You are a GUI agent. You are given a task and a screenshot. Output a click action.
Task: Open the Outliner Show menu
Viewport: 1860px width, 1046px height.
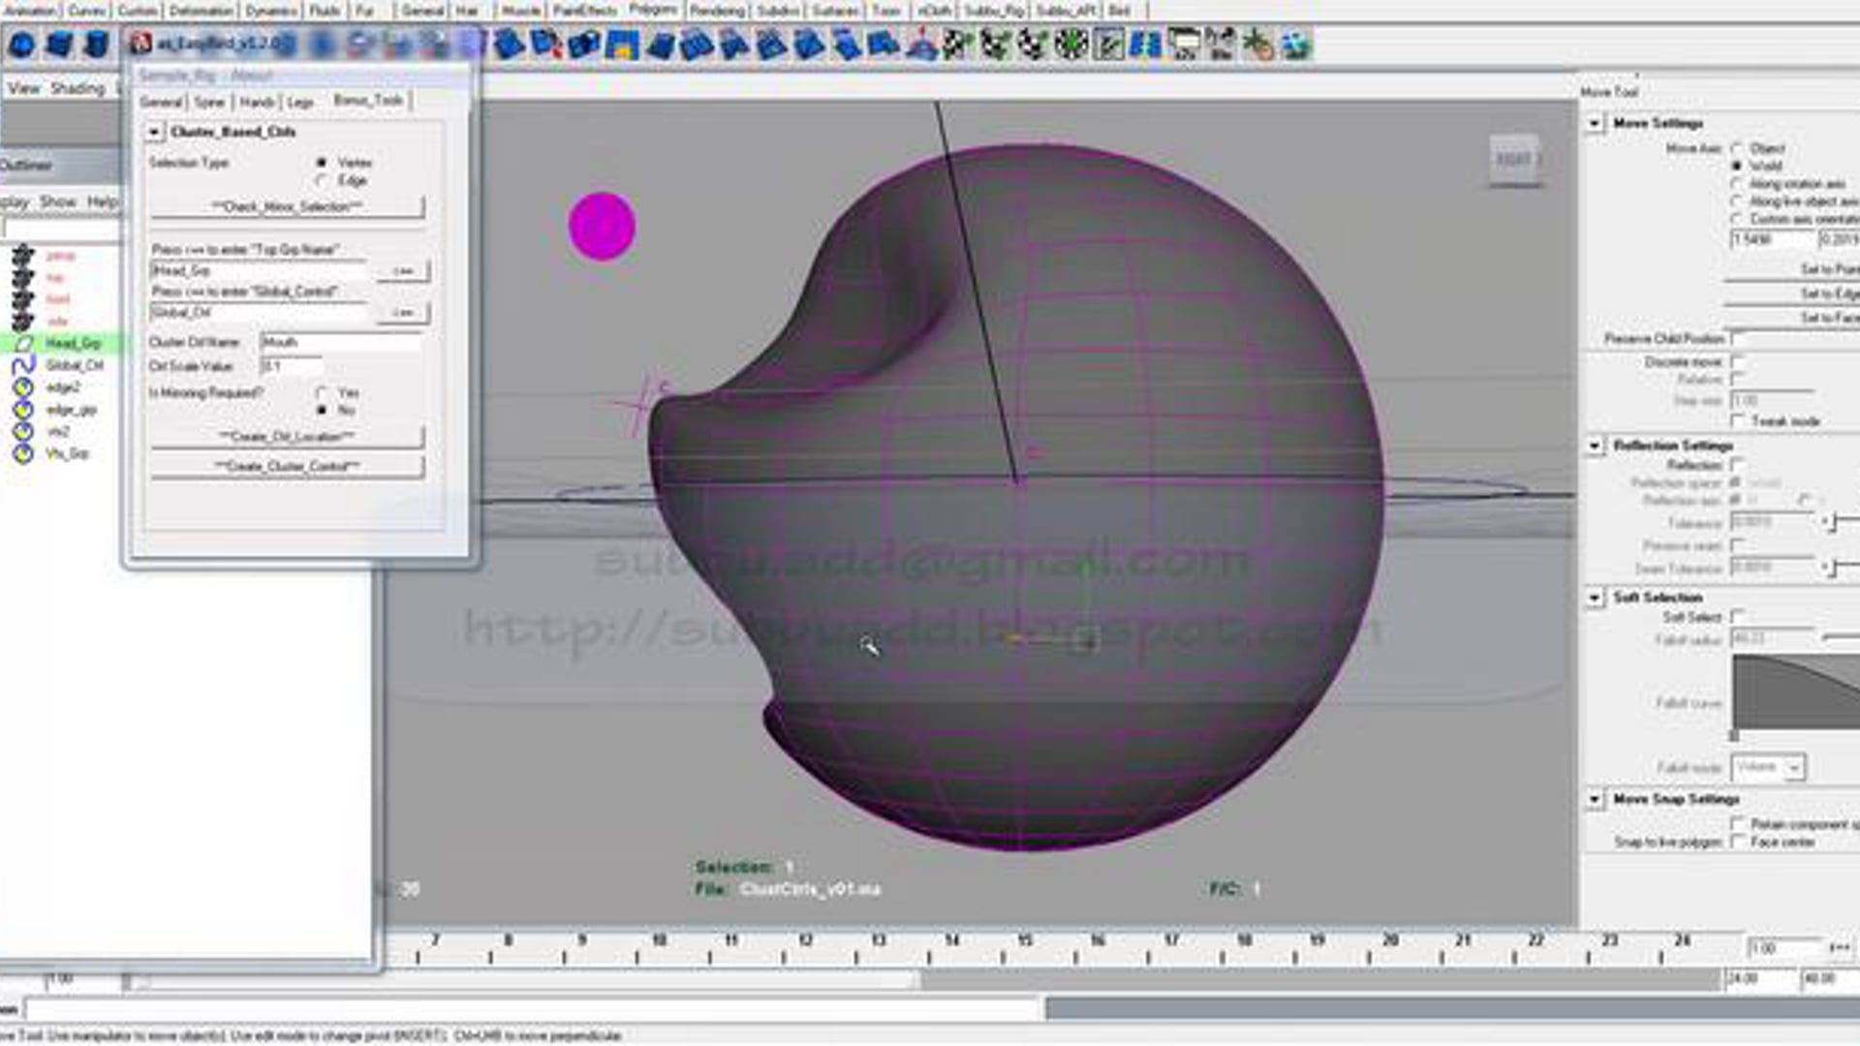pos(58,201)
